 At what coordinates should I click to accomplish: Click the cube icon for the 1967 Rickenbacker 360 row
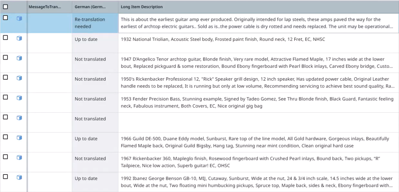click(19, 157)
